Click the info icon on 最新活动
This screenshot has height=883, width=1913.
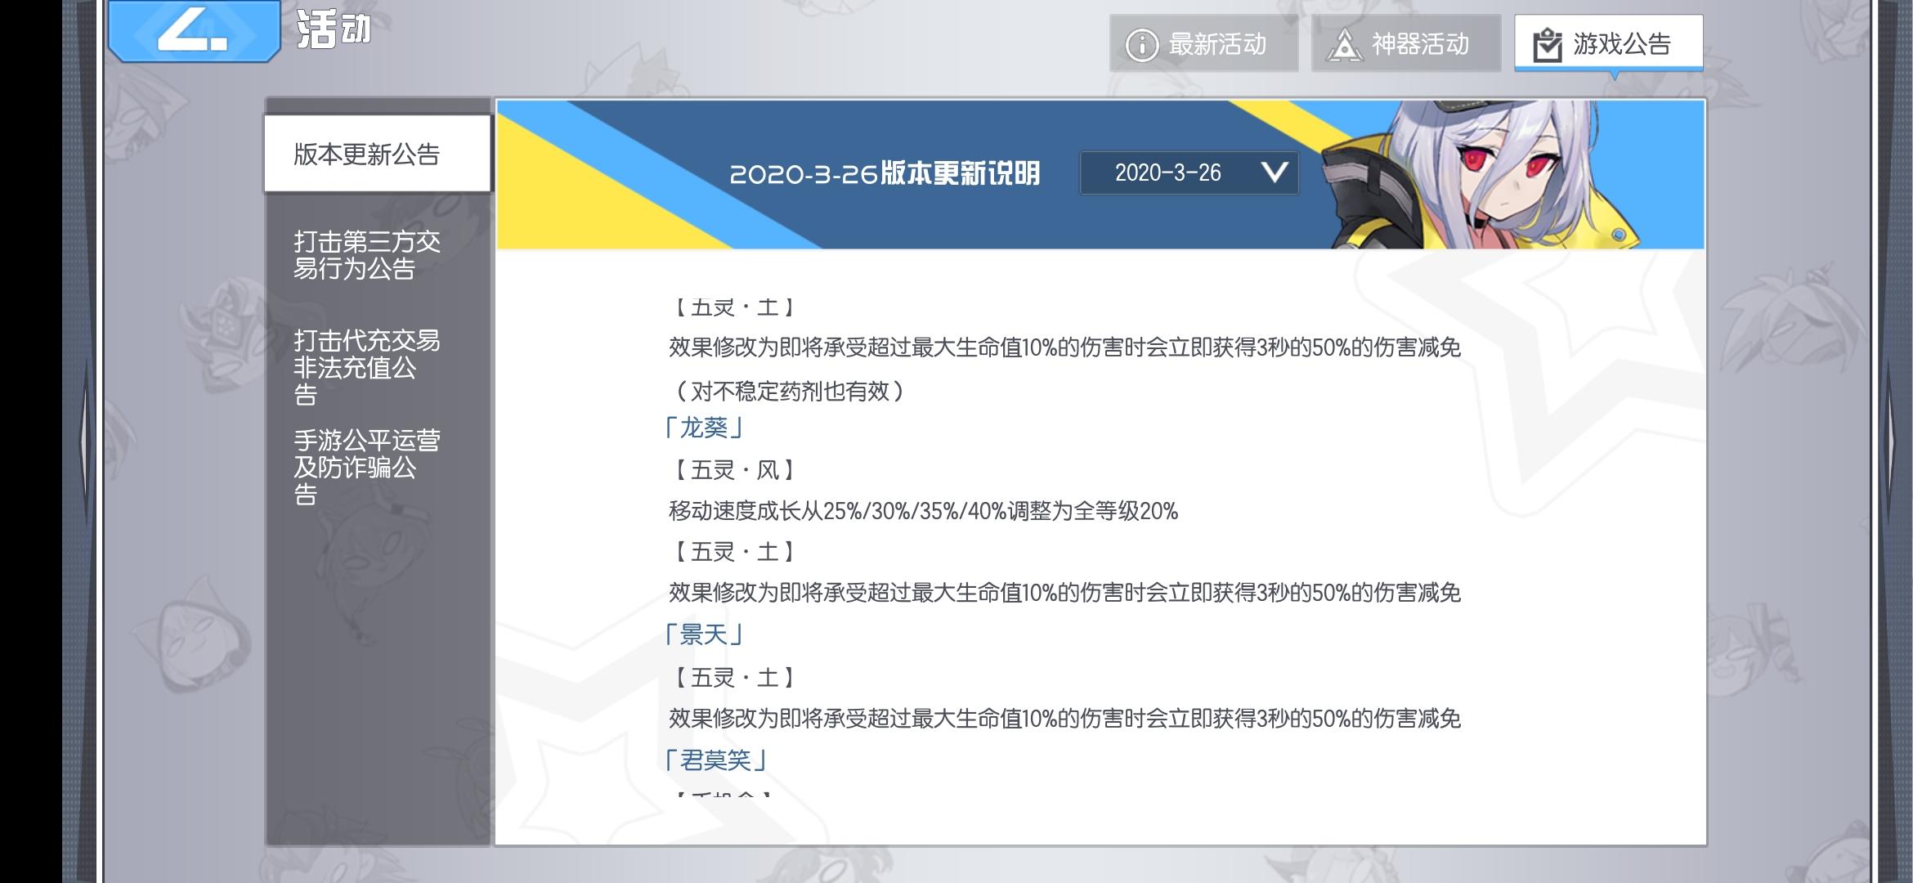coord(1141,45)
